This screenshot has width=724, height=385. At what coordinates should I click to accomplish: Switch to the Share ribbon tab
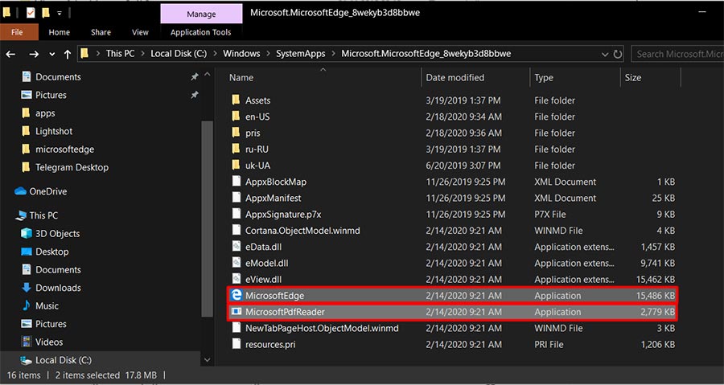pyautogui.click(x=101, y=32)
